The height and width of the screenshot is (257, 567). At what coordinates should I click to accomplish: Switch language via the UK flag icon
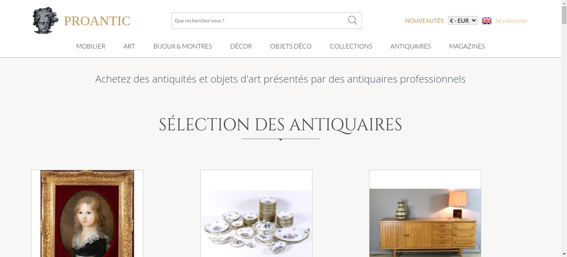[x=486, y=21]
